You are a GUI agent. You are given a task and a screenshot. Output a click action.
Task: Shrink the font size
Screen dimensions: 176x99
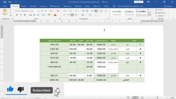46,11
